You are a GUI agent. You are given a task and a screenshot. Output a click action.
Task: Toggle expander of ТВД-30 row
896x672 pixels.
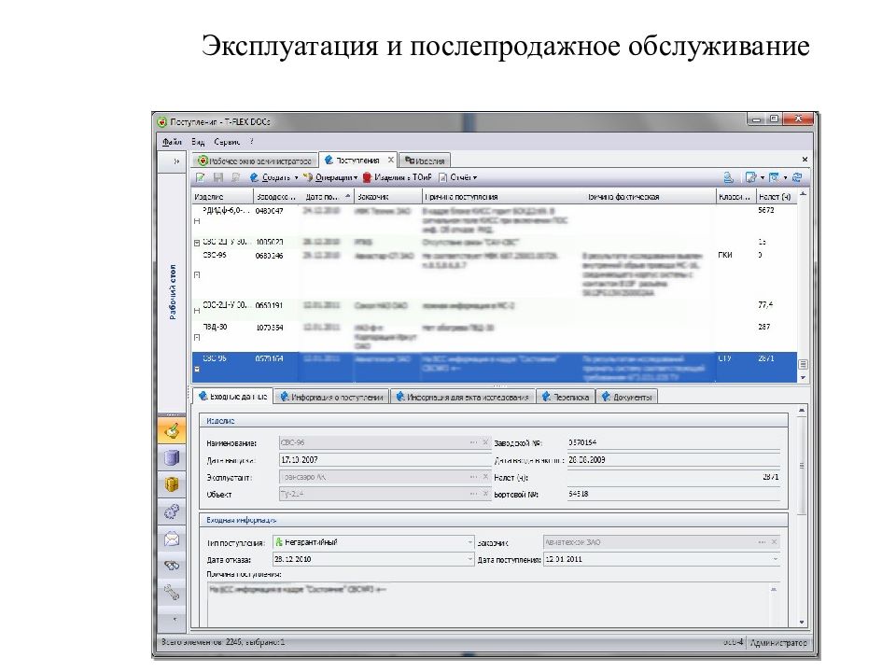tap(197, 338)
